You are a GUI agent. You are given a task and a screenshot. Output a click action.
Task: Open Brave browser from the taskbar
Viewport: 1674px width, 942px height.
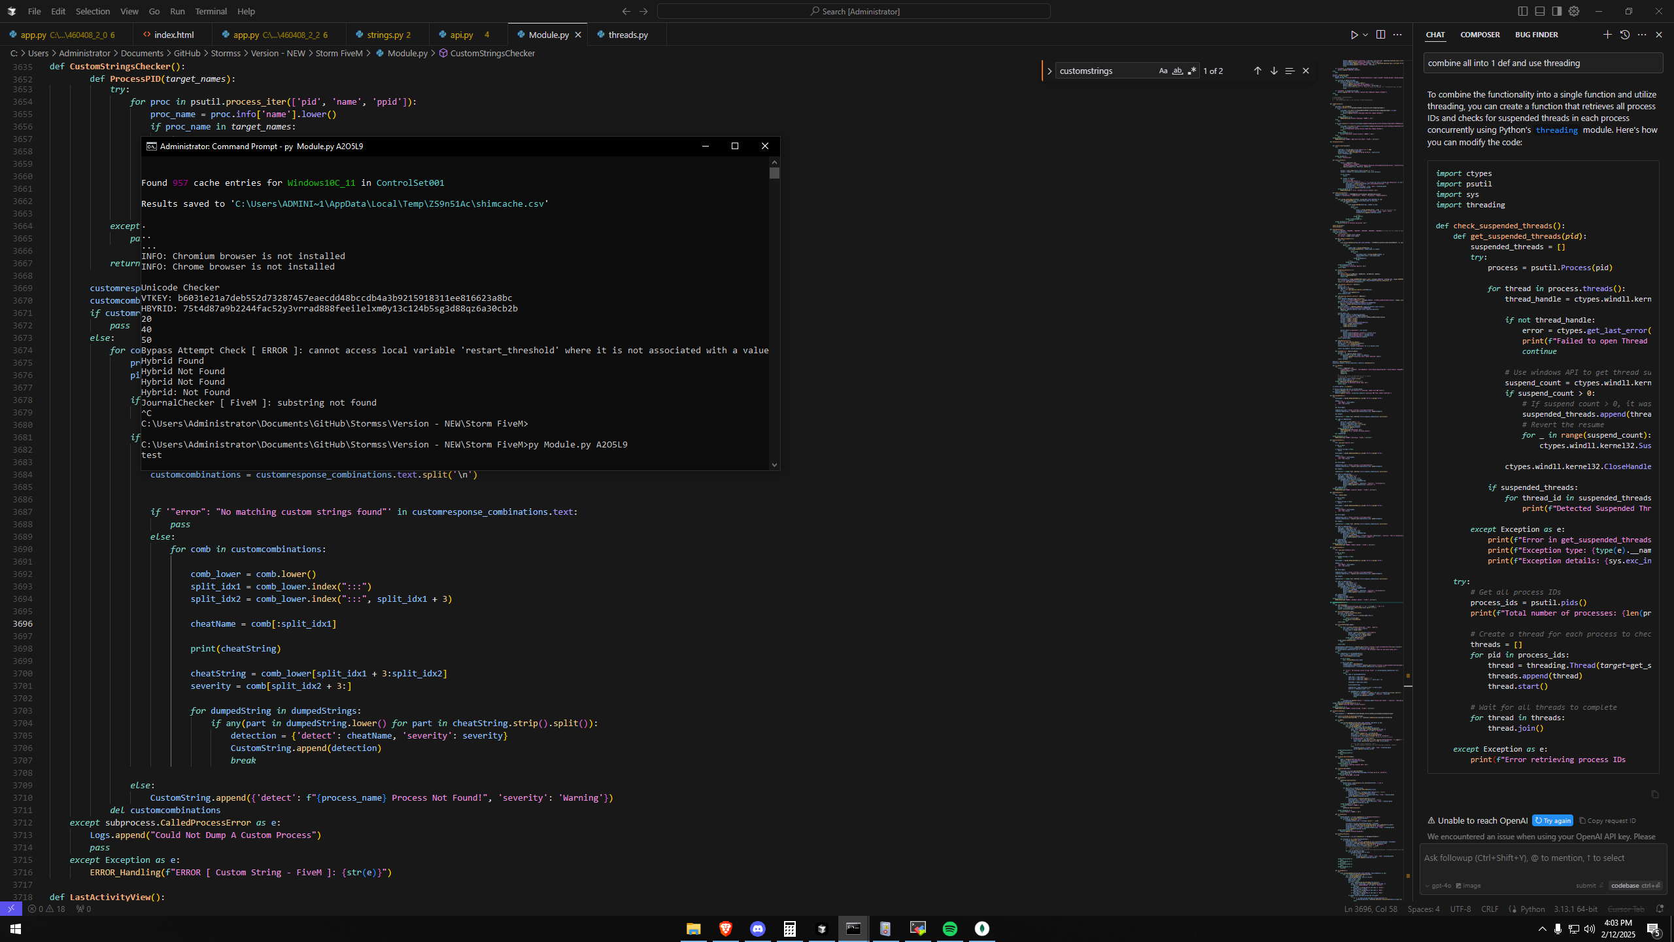click(725, 928)
